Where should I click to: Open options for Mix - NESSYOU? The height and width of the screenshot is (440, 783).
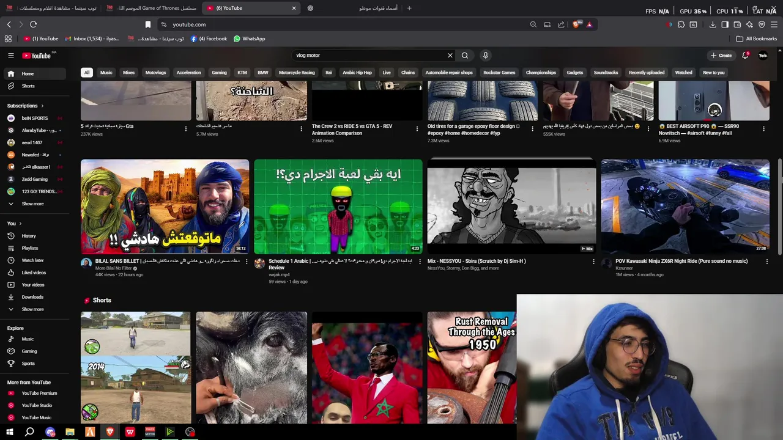(x=593, y=262)
